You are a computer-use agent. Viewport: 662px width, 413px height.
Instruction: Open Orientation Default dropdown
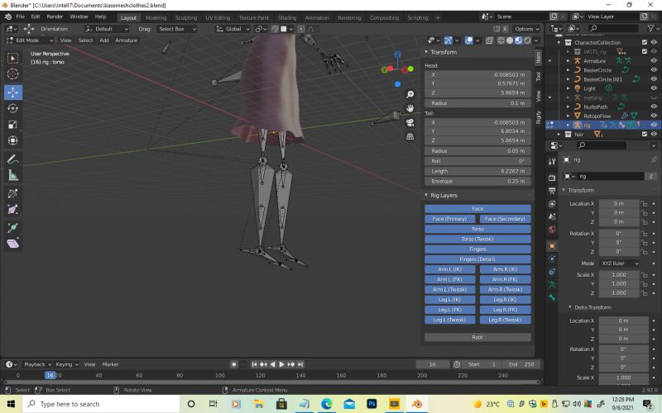107,29
